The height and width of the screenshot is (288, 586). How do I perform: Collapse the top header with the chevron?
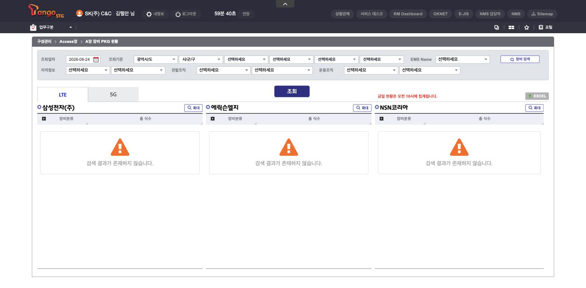click(285, 4)
